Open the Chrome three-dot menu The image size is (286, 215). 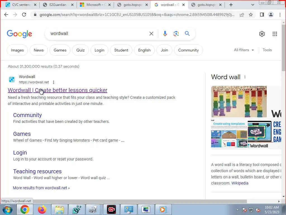(280, 15)
